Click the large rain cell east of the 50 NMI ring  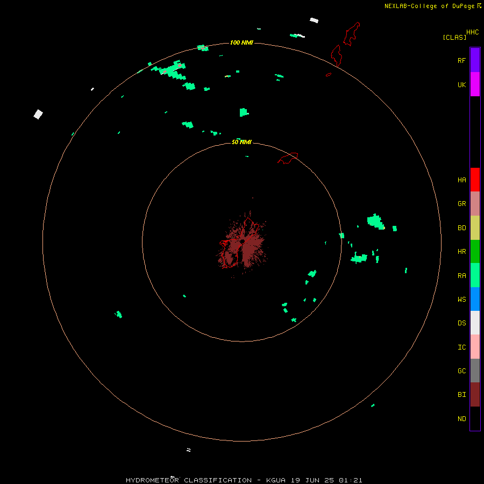(375, 222)
